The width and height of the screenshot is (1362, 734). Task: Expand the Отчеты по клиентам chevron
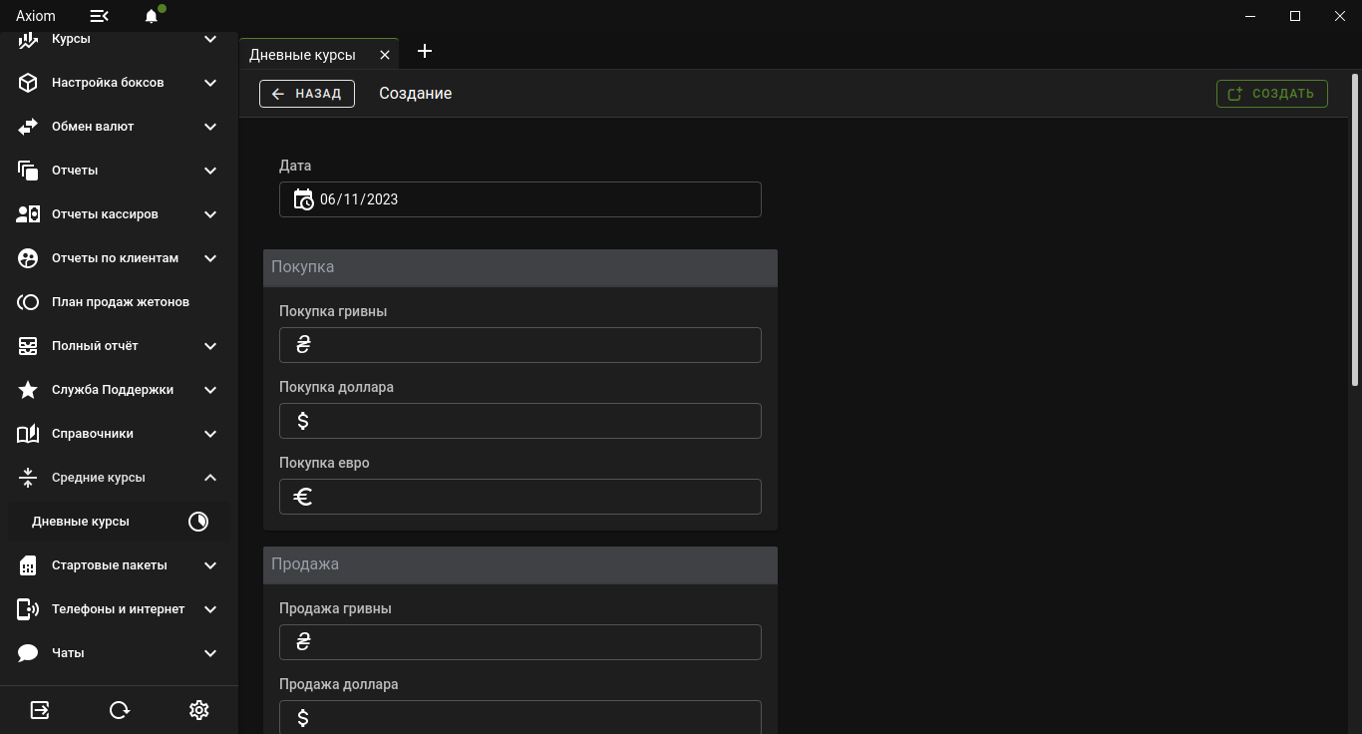[210, 258]
